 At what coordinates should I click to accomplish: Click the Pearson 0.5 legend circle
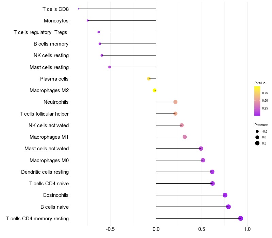(x=257, y=143)
